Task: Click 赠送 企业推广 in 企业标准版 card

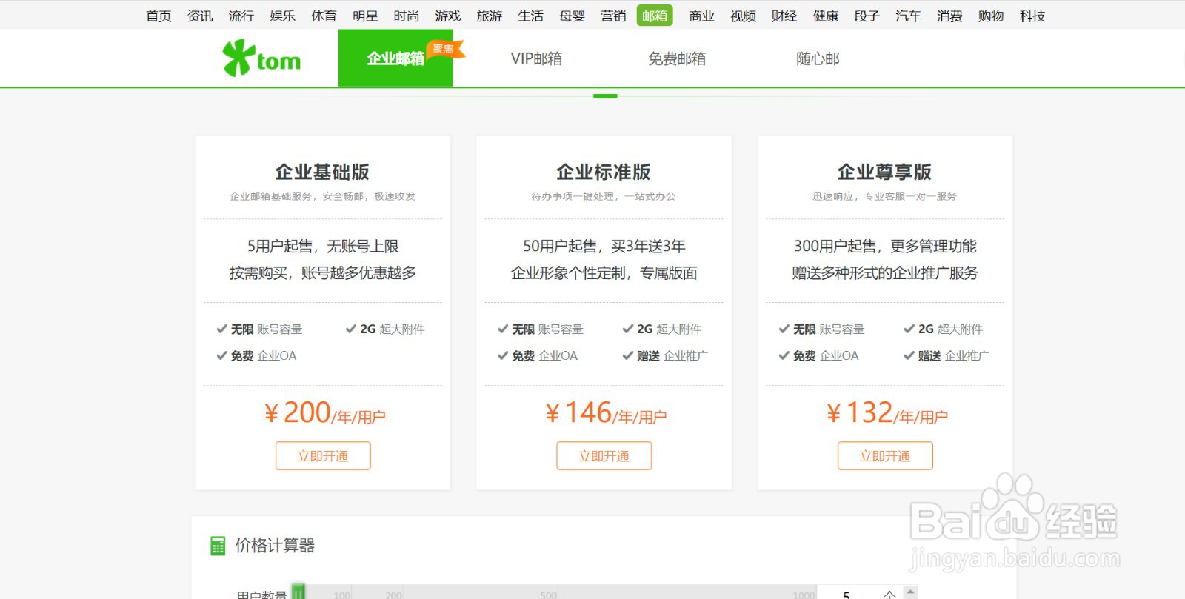Action: pyautogui.click(x=666, y=356)
